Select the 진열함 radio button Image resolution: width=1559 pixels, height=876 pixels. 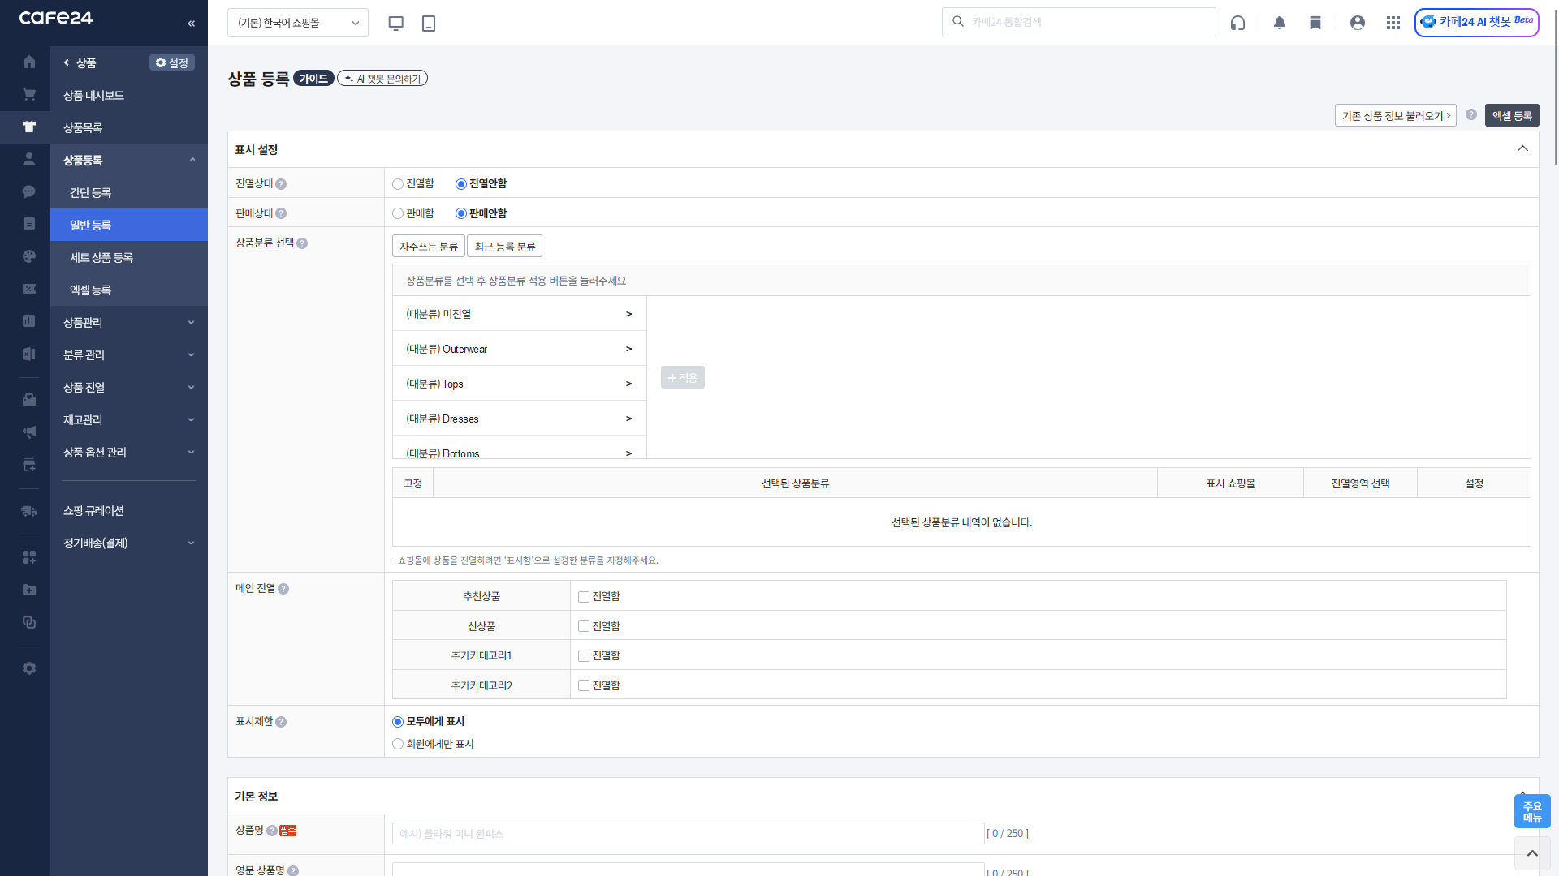tap(398, 184)
